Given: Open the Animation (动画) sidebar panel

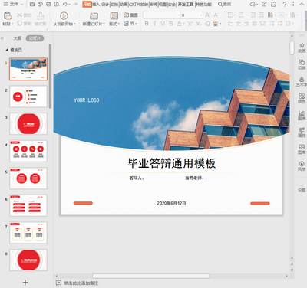Looking at the screenshot, I should [x=302, y=47].
